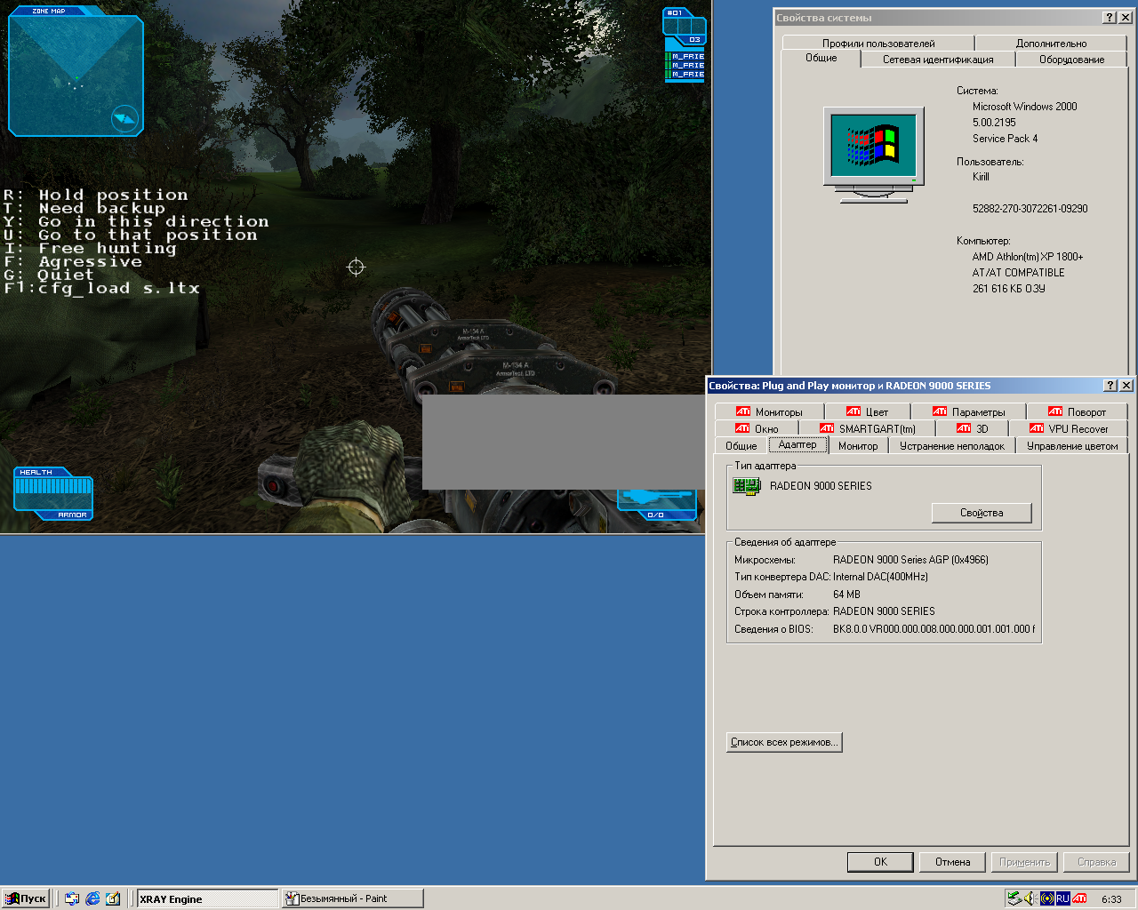Click the version number "5.00.2195"
The width and height of the screenshot is (1138, 910).
coord(994,123)
